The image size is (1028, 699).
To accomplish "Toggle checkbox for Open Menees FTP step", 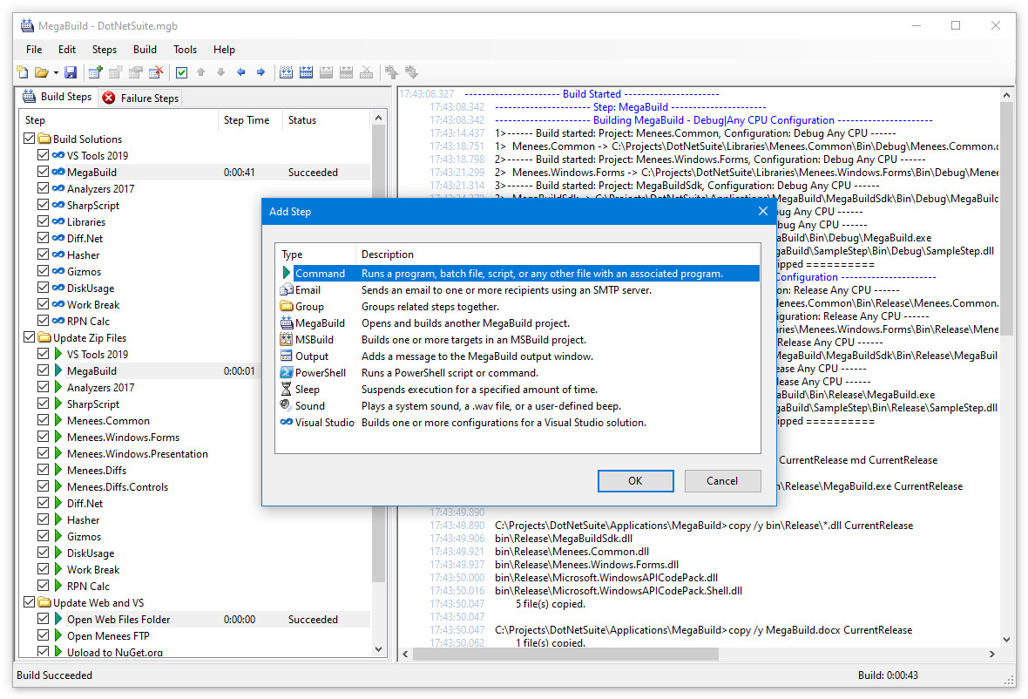I will pyautogui.click(x=44, y=635).
